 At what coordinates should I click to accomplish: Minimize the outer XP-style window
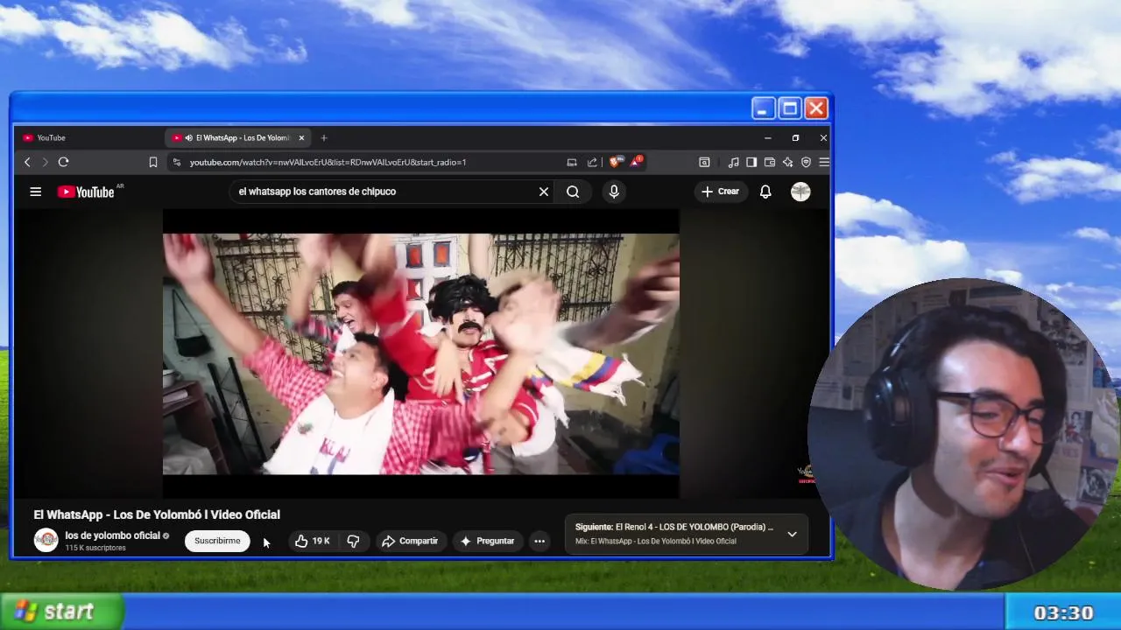(x=762, y=108)
